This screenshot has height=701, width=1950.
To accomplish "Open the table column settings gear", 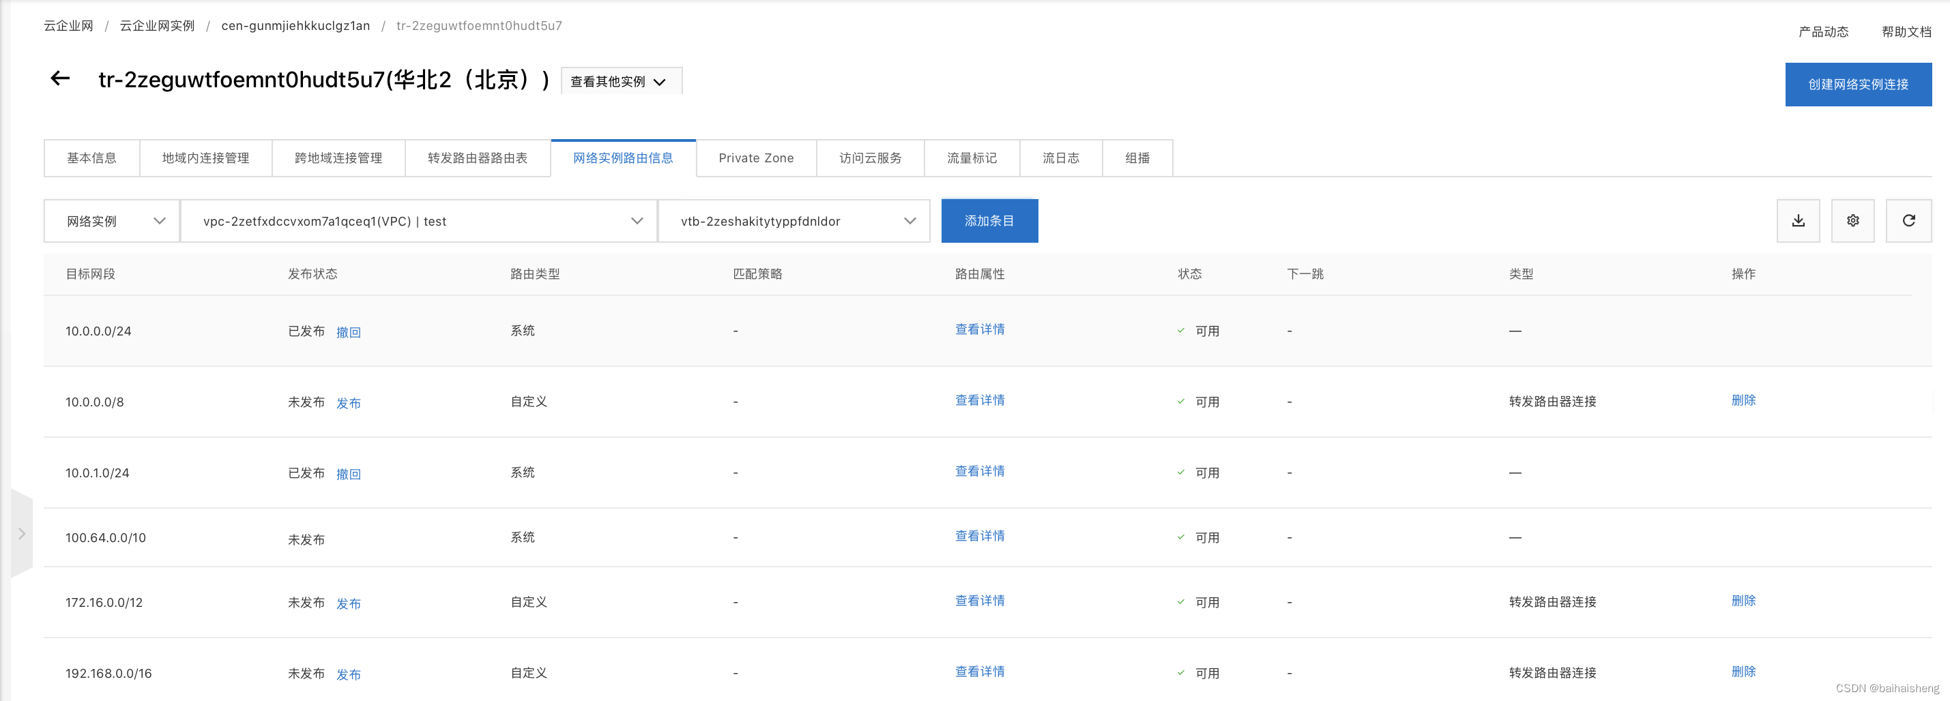I will point(1852,220).
